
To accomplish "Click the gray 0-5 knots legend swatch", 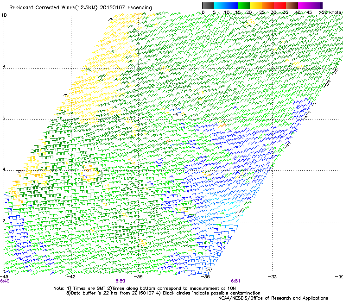I will (208, 6).
